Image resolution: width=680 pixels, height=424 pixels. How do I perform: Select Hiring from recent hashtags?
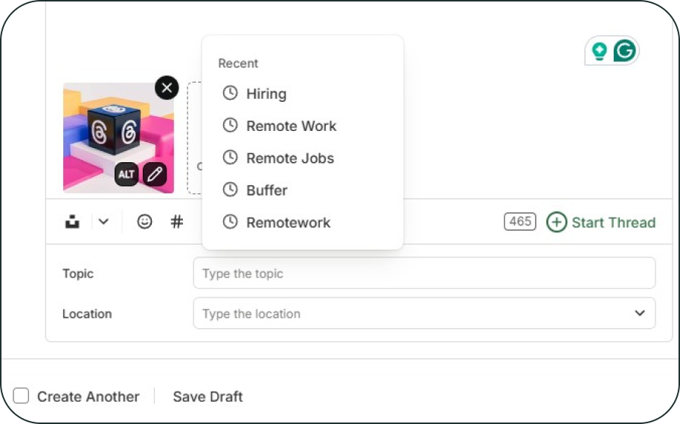pyautogui.click(x=266, y=94)
